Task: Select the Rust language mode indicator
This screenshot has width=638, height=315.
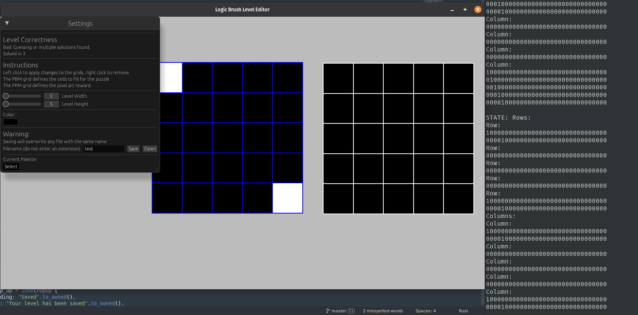Action: [463, 311]
